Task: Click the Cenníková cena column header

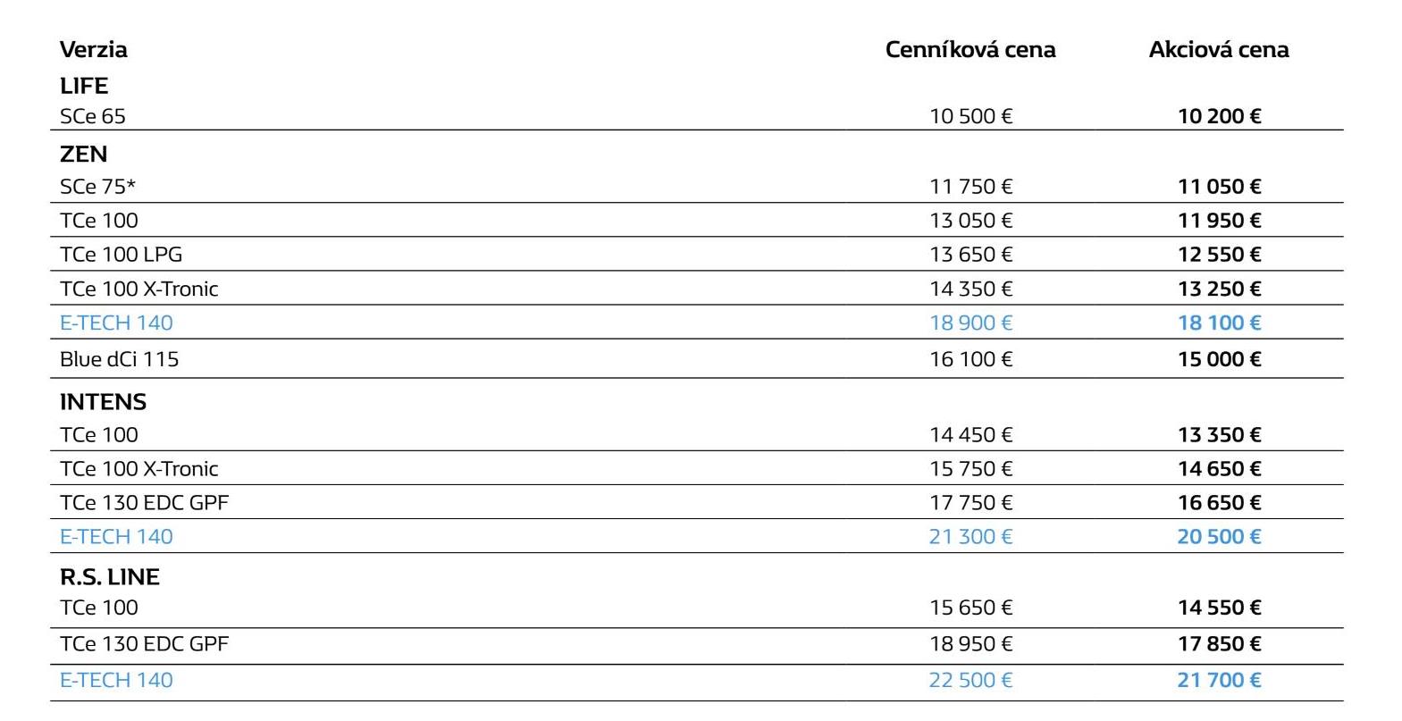Action: pyautogui.click(x=970, y=49)
